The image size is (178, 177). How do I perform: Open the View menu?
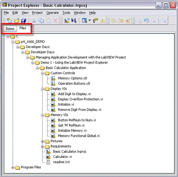(x=25, y=13)
